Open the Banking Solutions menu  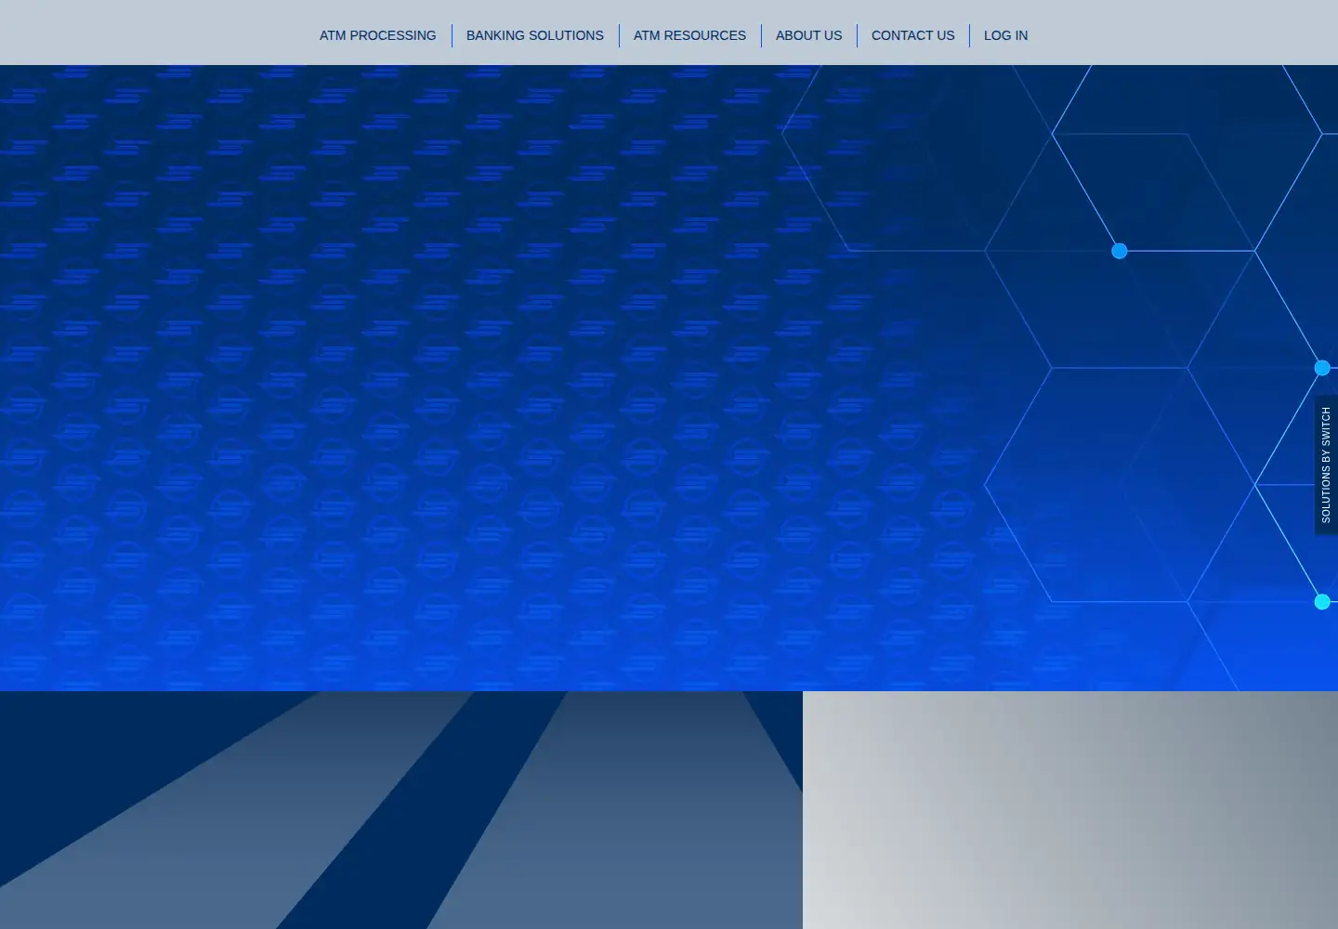coord(535,35)
